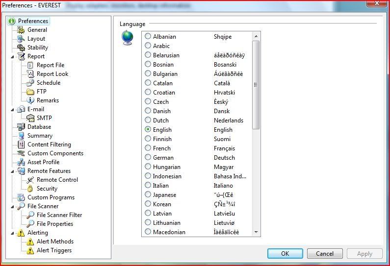Select the German radio button
Viewport: 390px width, 266px height.
(x=148, y=157)
